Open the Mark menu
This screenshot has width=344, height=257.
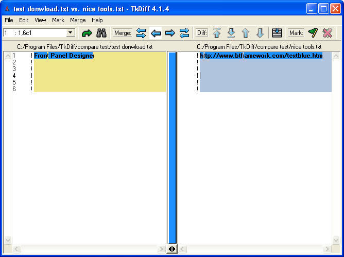58,20
